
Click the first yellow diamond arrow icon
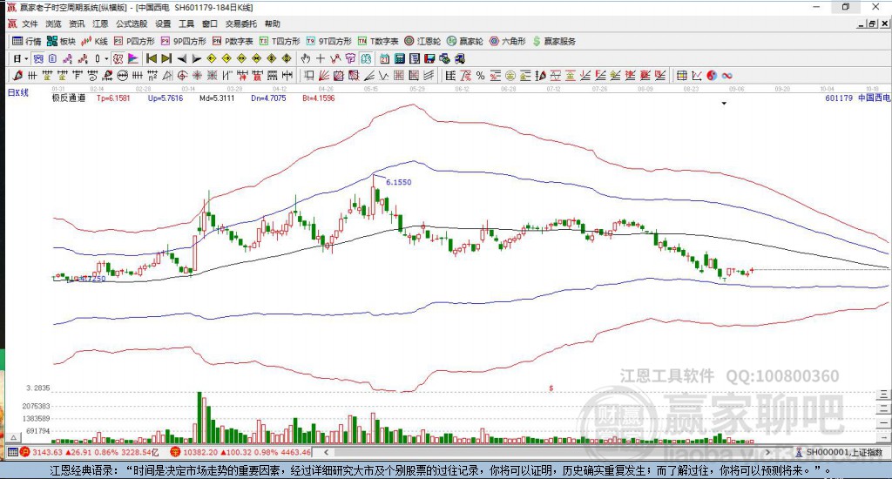click(x=211, y=58)
